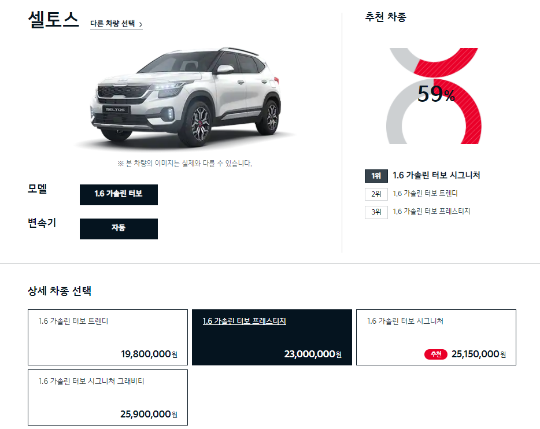Click the 1위 rank badge

point(376,176)
